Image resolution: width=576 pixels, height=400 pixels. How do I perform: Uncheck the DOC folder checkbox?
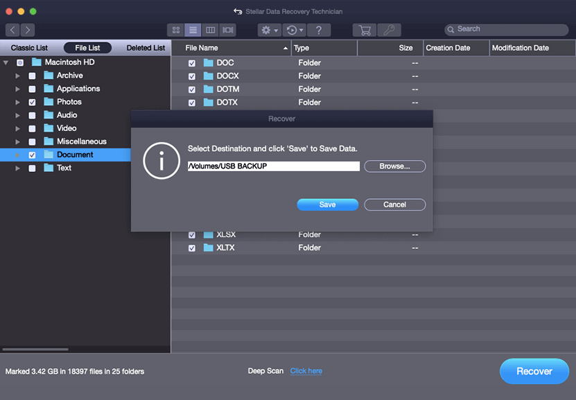[x=192, y=63]
